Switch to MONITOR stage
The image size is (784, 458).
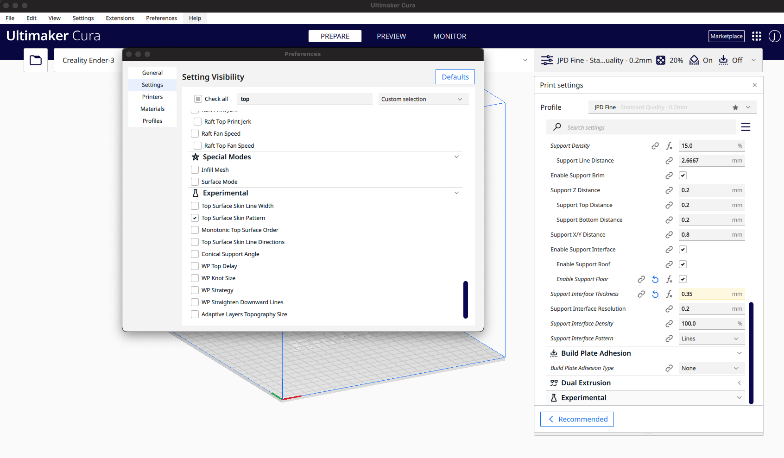coord(449,36)
